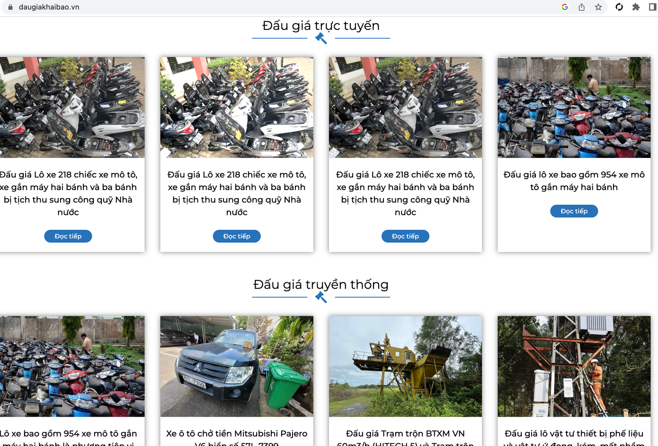Click the sync refresh icon in the toolbar
658x446 pixels.
coord(619,7)
